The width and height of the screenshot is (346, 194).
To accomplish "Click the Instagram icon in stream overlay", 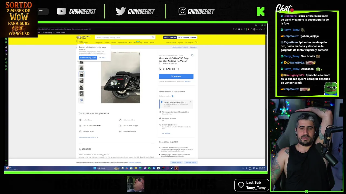I will point(182,11).
